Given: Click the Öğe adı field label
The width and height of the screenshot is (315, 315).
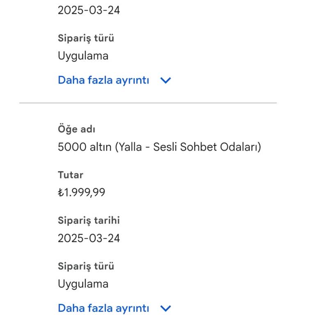Looking at the screenshot, I should 76,129.
